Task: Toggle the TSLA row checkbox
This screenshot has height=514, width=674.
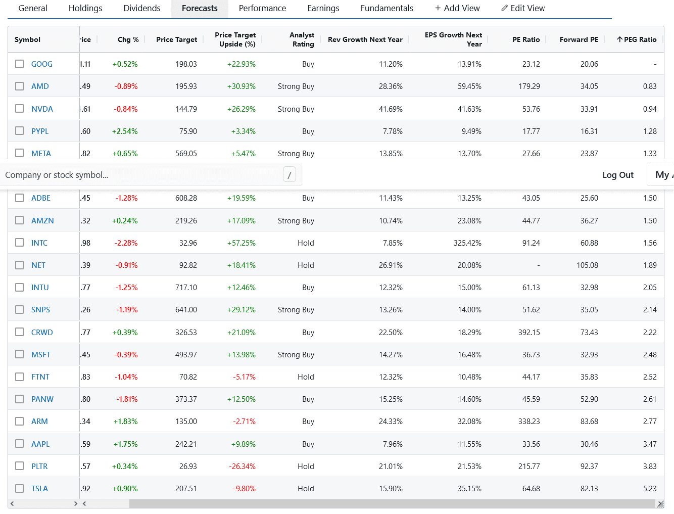Action: (x=20, y=489)
